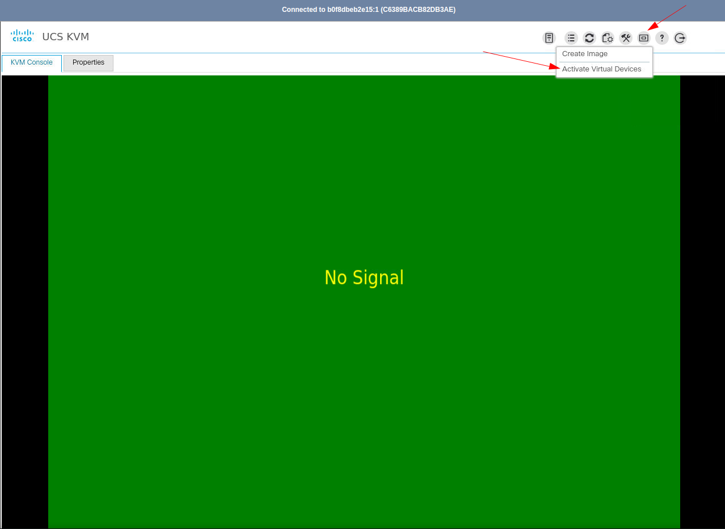Open the troubleshooting tools icon
Image resolution: width=725 pixels, height=529 pixels.
625,38
